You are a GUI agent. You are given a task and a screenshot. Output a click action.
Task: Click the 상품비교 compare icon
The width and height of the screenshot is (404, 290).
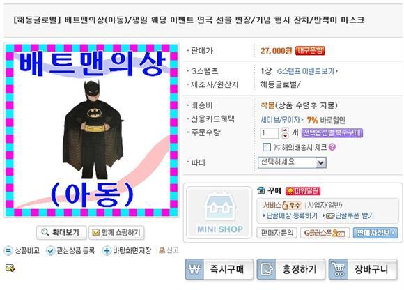8,250
